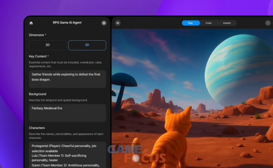Switch to the Play tab
The height and width of the screenshot is (168, 273).
[191, 23]
